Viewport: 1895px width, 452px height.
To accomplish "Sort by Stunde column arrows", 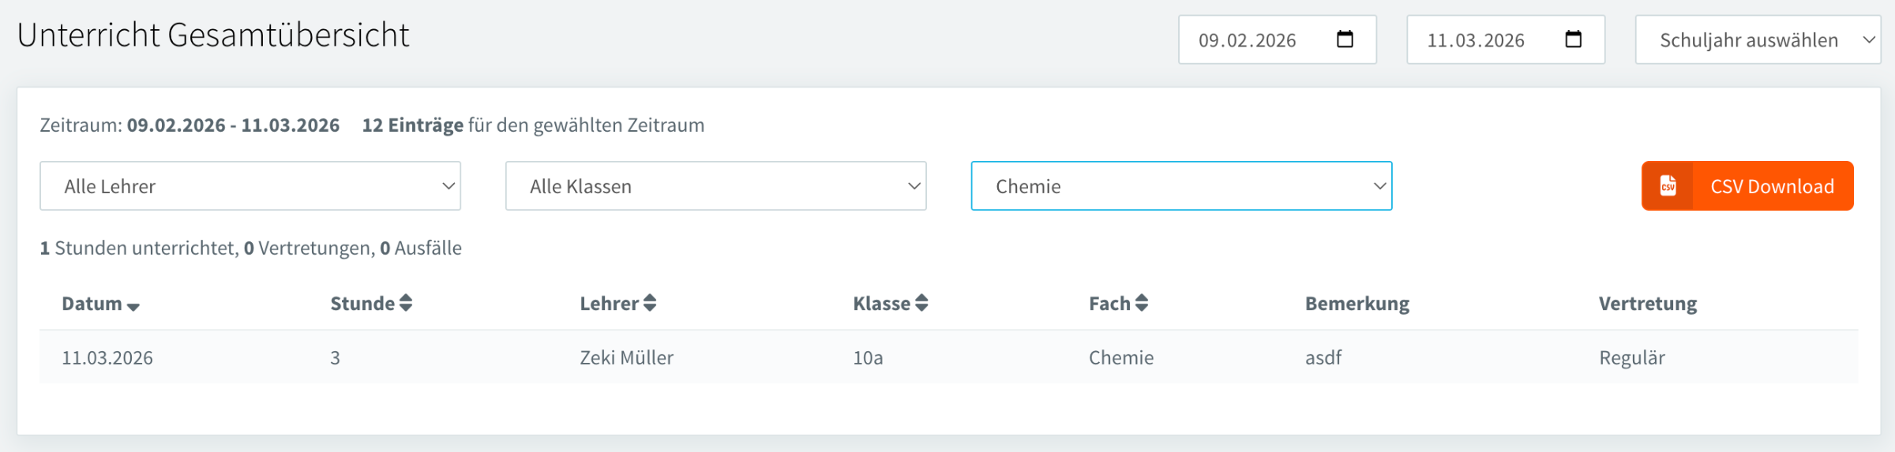I will pos(406,303).
